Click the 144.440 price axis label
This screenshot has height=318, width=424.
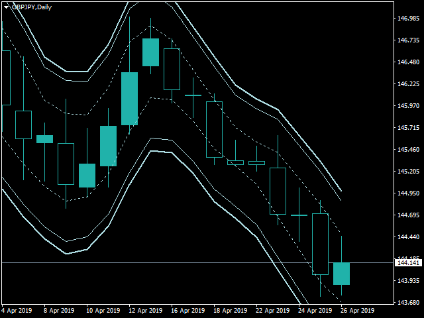coord(408,237)
